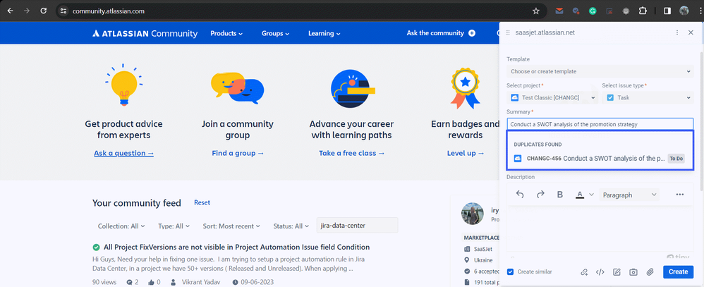
Task: Click the plus icon beside Ask the community
Action: [x=472, y=33]
